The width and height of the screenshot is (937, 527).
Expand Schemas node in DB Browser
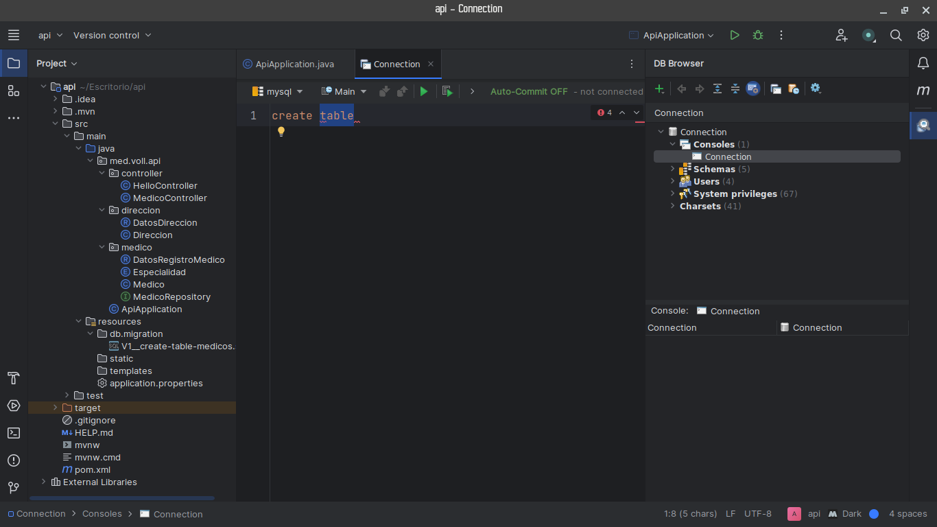(x=673, y=169)
